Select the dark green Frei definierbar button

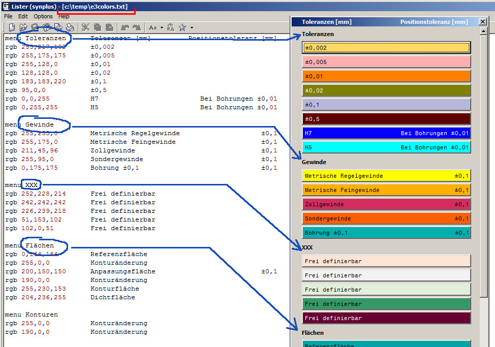386,303
